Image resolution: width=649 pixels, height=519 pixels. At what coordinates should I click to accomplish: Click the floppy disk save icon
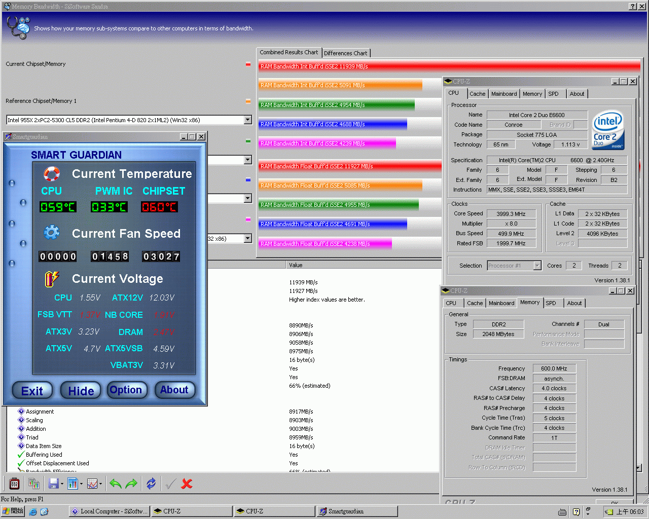click(x=53, y=484)
